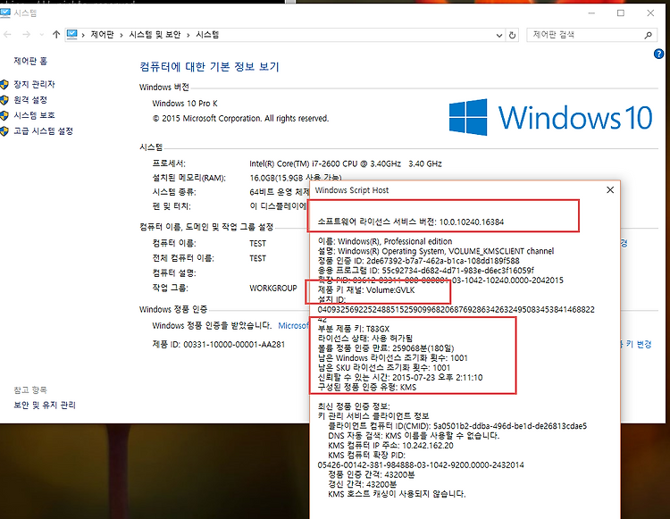Open 시스템 보호 link in sidebar
Viewport: 670px width, 519px height.
pyautogui.click(x=34, y=115)
